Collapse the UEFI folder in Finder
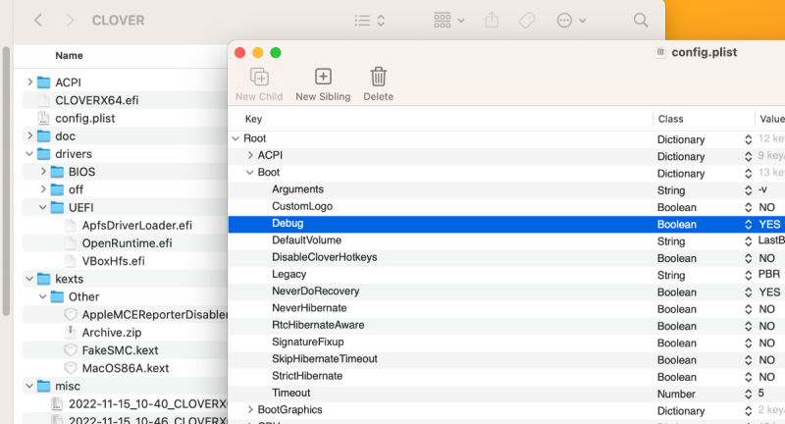The height and width of the screenshot is (424, 785). coord(43,207)
